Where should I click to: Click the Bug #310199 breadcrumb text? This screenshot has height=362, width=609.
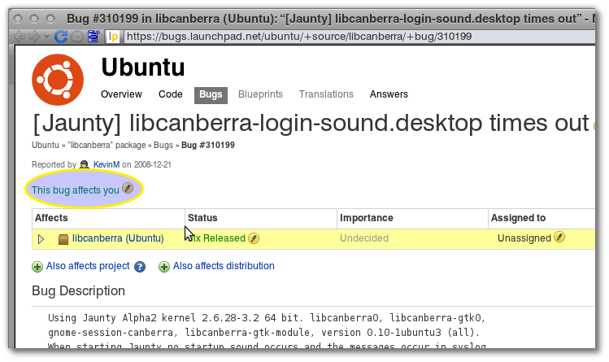click(208, 146)
